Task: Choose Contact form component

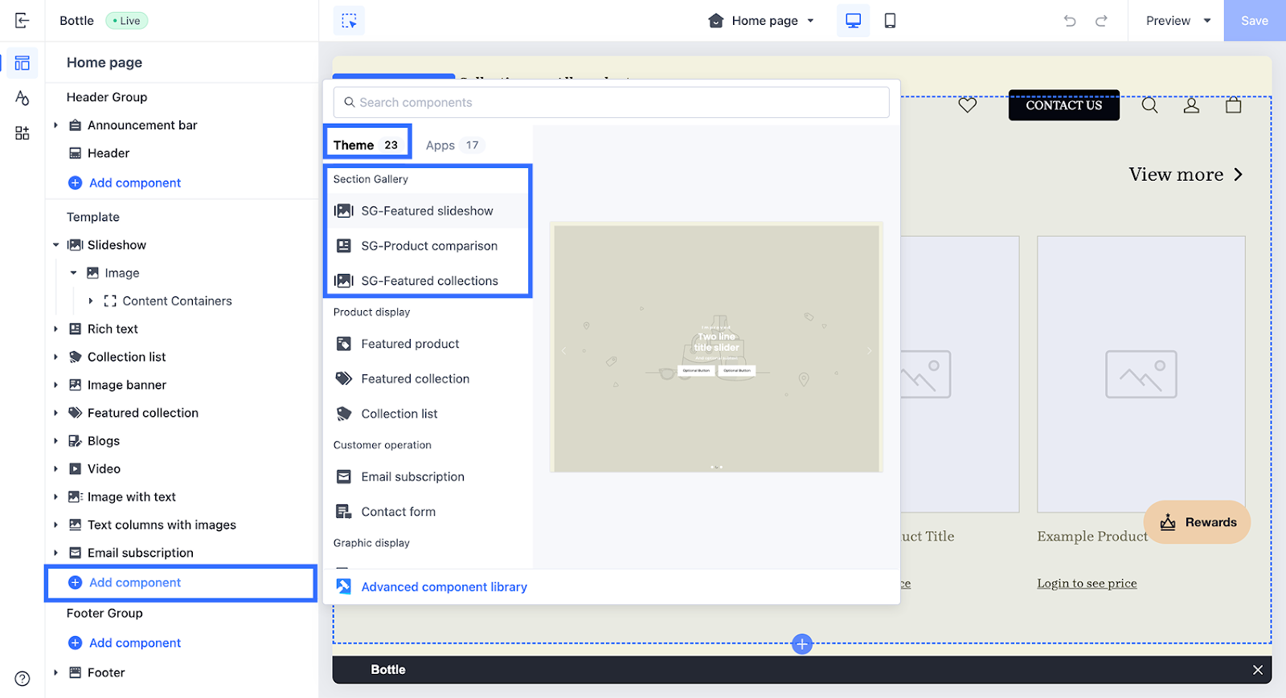Action: click(x=428, y=512)
